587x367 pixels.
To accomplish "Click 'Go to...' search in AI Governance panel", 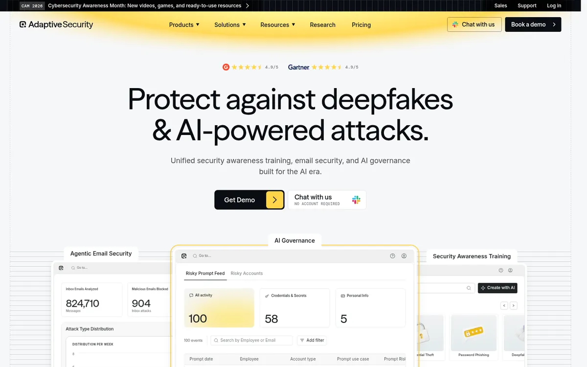I will pos(202,256).
